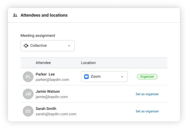Open the Meeting assignment Collective dropdown
This screenshot has height=129, width=188.
click(x=48, y=46)
